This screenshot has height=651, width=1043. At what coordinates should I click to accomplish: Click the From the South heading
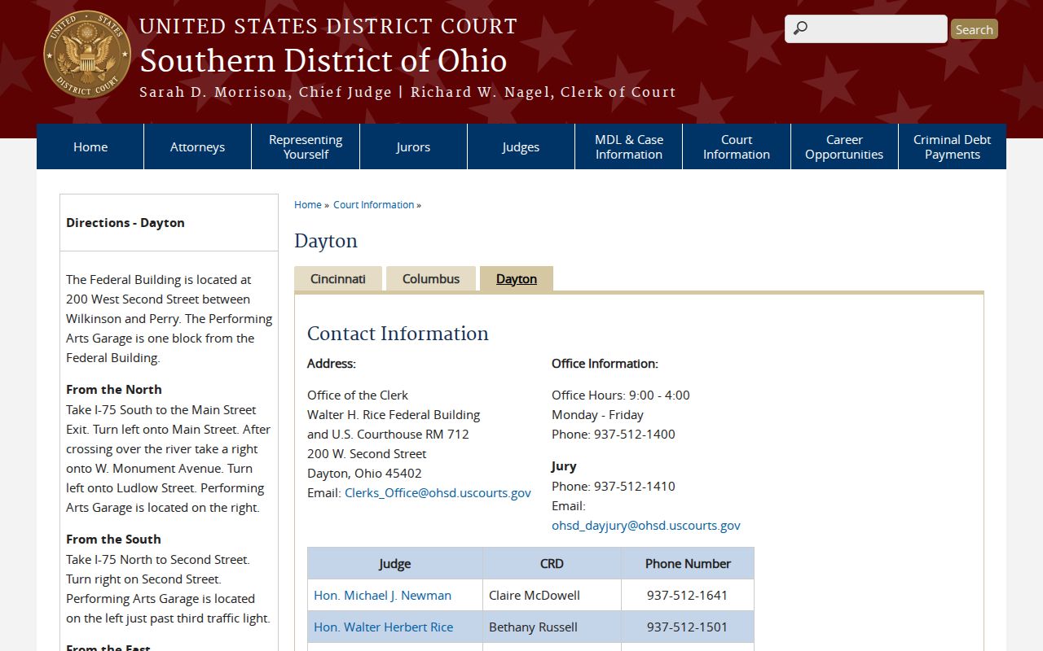113,540
